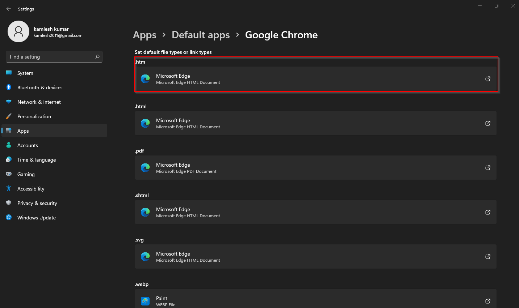This screenshot has width=519, height=308.
Task: Click the Accounts person icon
Action: 9,145
